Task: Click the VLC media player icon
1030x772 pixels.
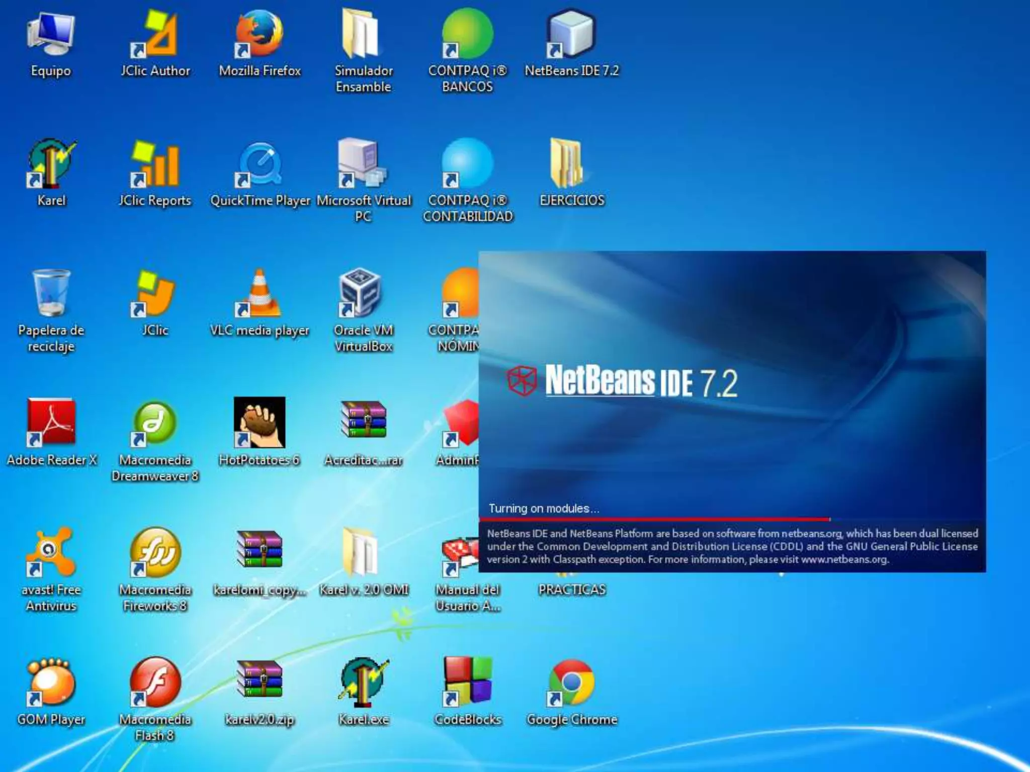Action: pos(260,294)
